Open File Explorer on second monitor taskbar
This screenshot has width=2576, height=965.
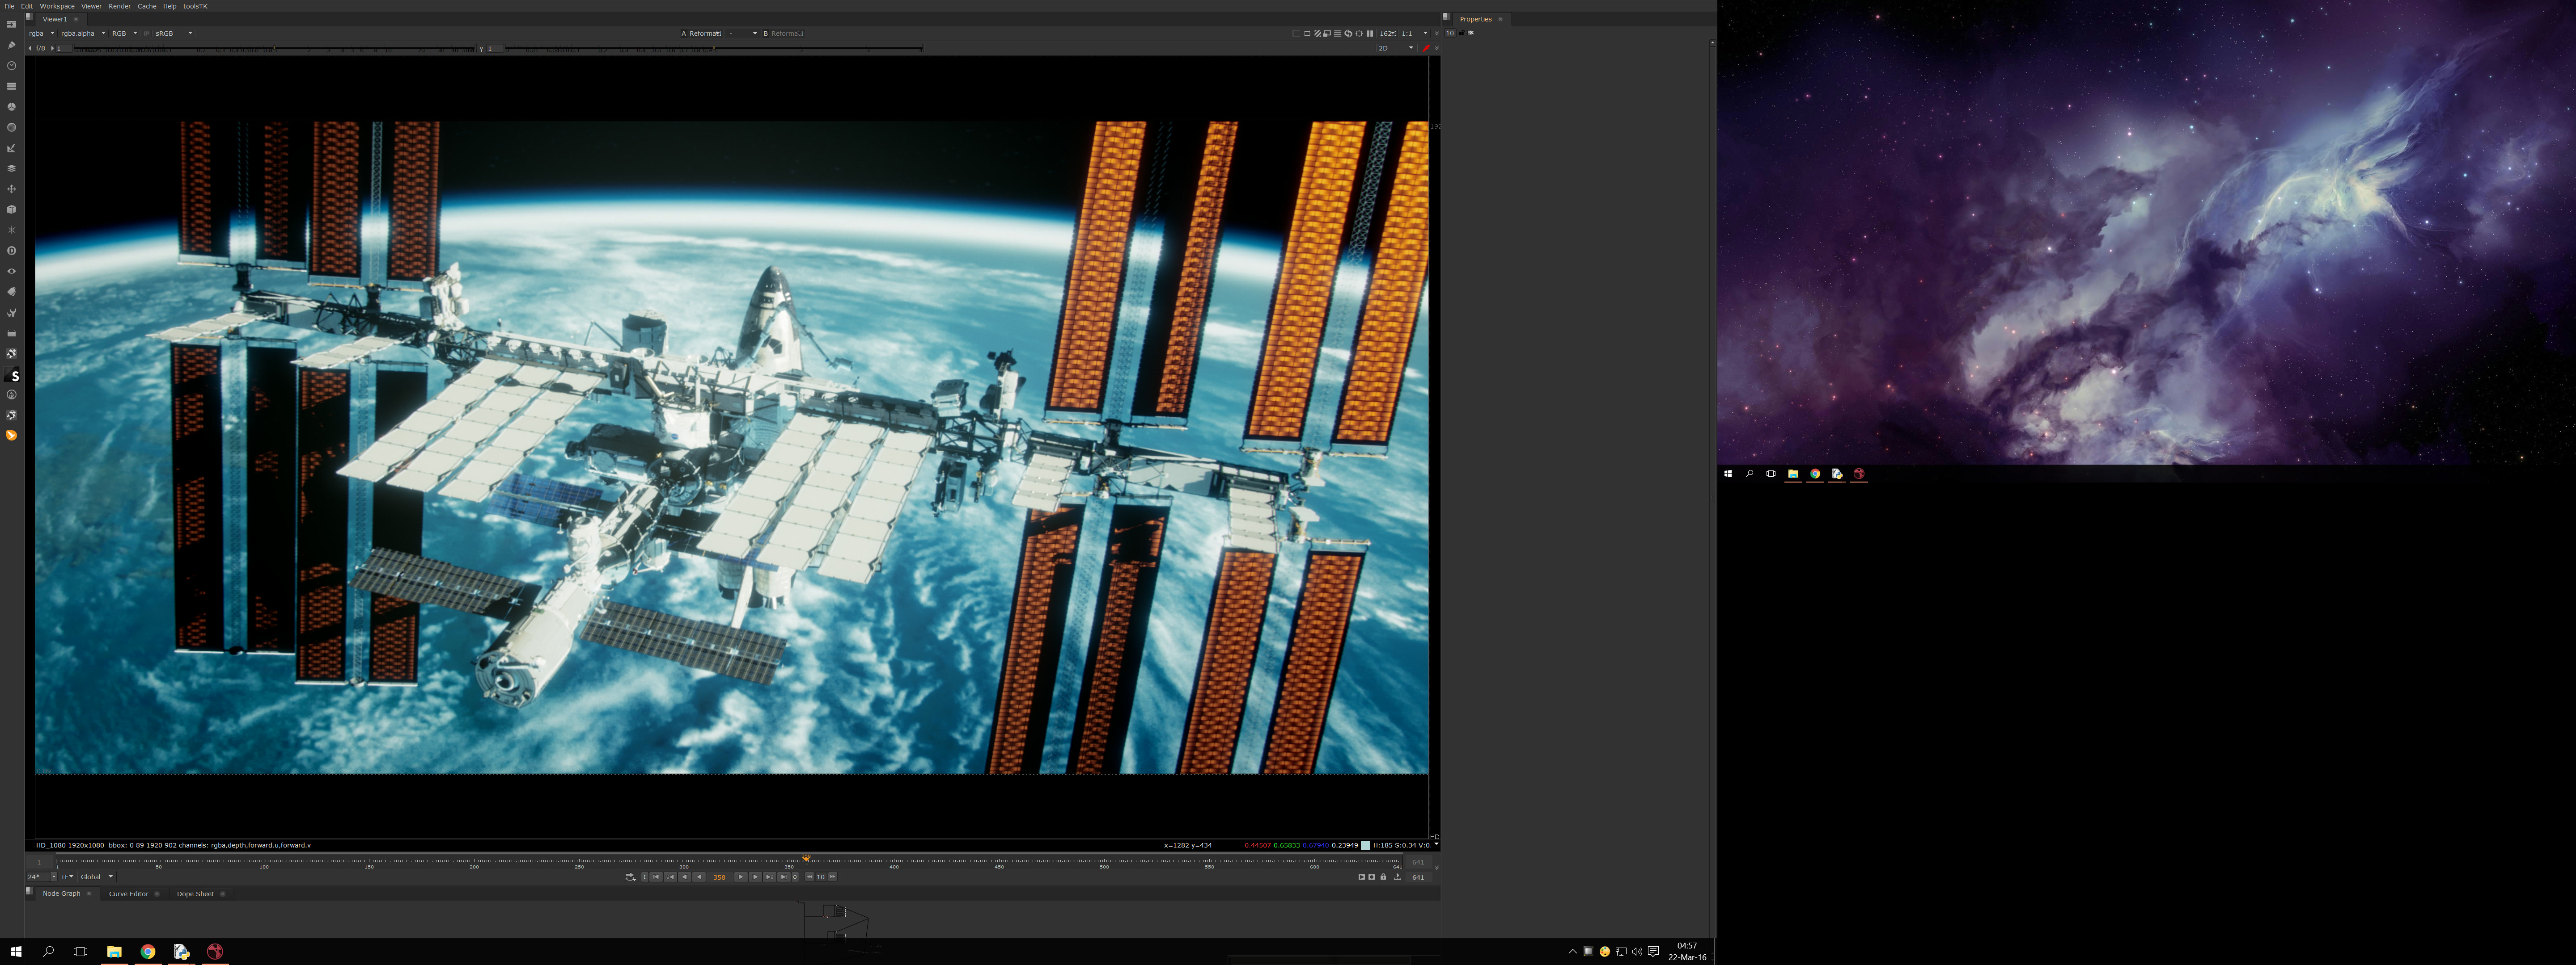(x=1793, y=474)
